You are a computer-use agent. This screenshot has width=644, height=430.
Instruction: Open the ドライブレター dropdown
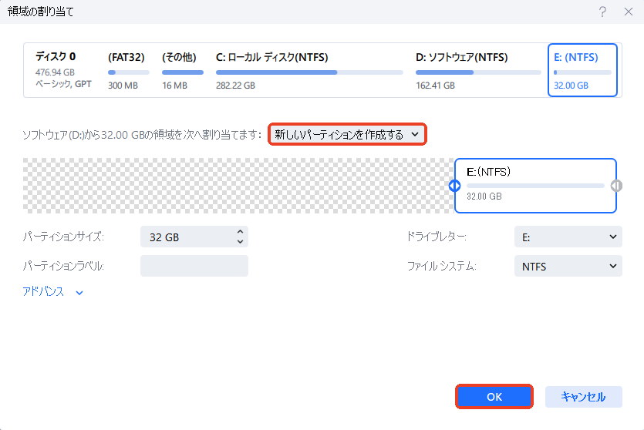(x=568, y=237)
